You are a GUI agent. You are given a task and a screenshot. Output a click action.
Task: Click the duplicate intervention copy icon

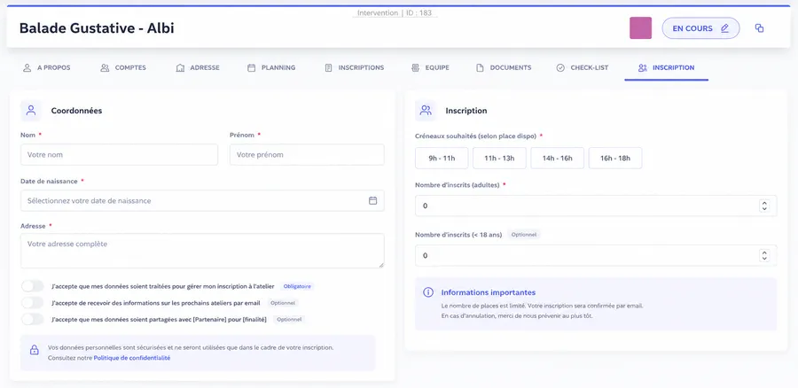coord(759,28)
